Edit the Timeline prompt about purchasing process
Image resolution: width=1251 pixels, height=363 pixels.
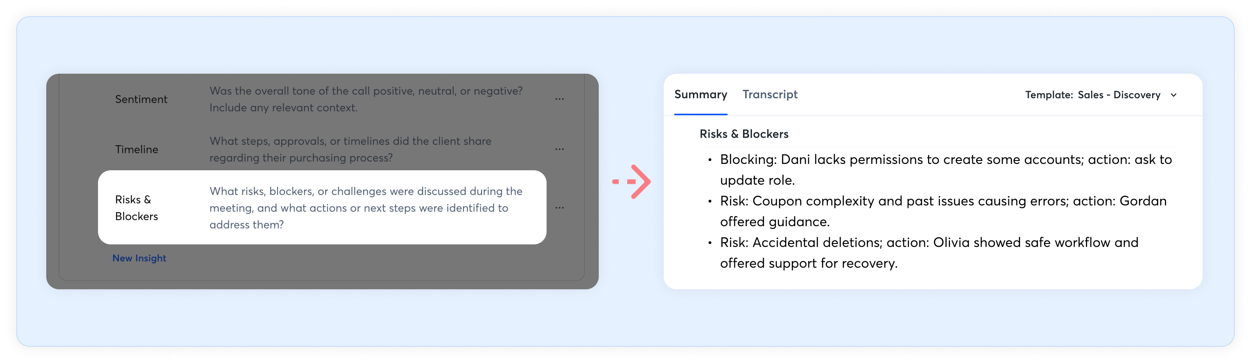(350, 149)
